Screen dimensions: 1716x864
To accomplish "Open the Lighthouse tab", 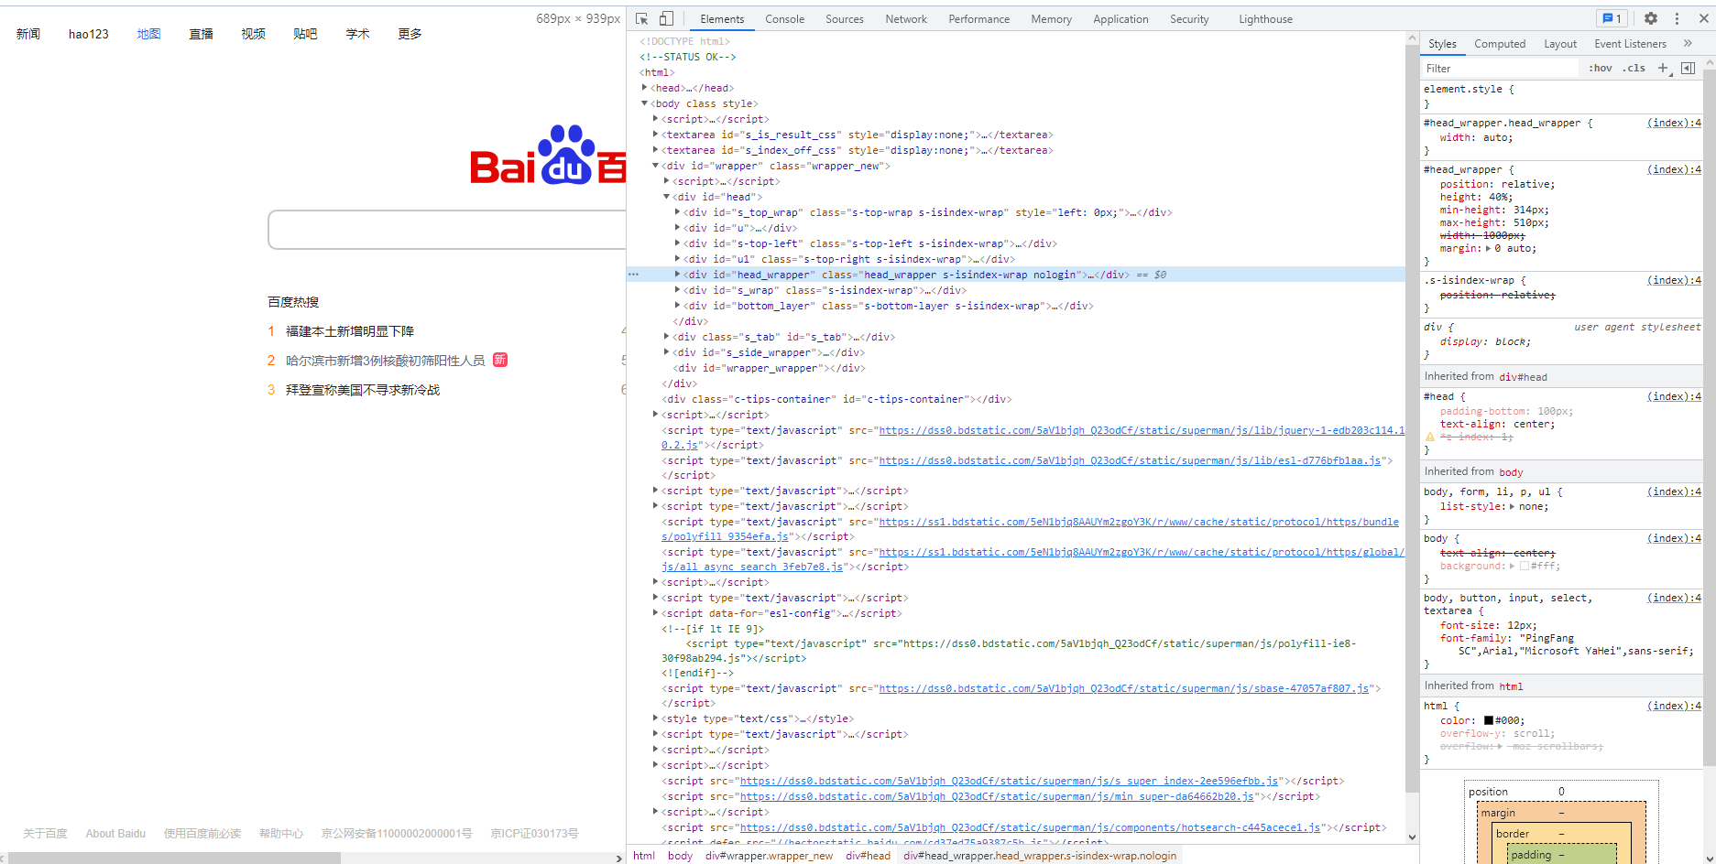I will 1265,18.
